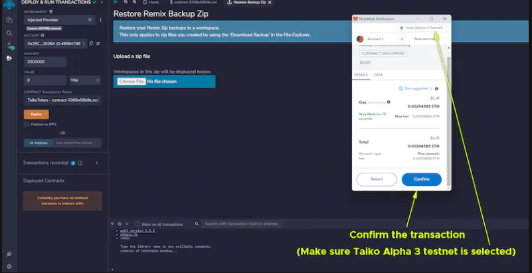
Task: Click the terminal command prompt arrow
Action: tap(112, 270)
